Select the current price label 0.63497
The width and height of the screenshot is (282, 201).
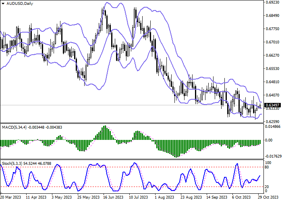point(272,105)
